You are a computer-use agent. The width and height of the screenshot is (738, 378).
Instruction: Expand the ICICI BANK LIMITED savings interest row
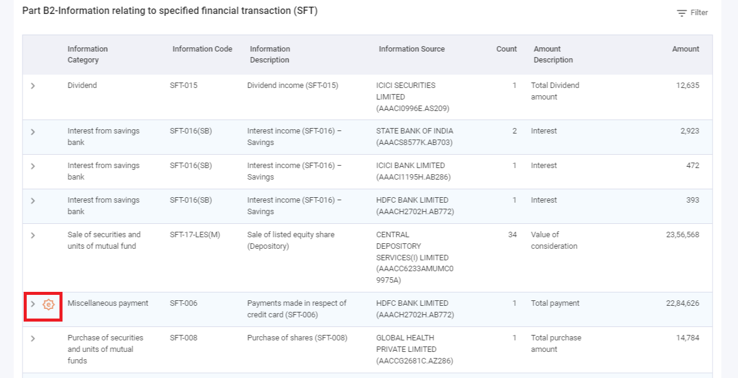tap(33, 166)
